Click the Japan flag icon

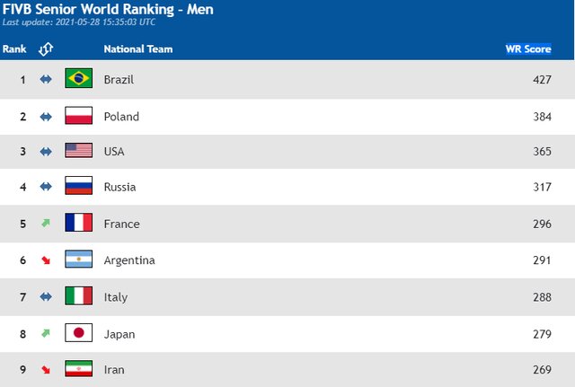click(x=79, y=333)
